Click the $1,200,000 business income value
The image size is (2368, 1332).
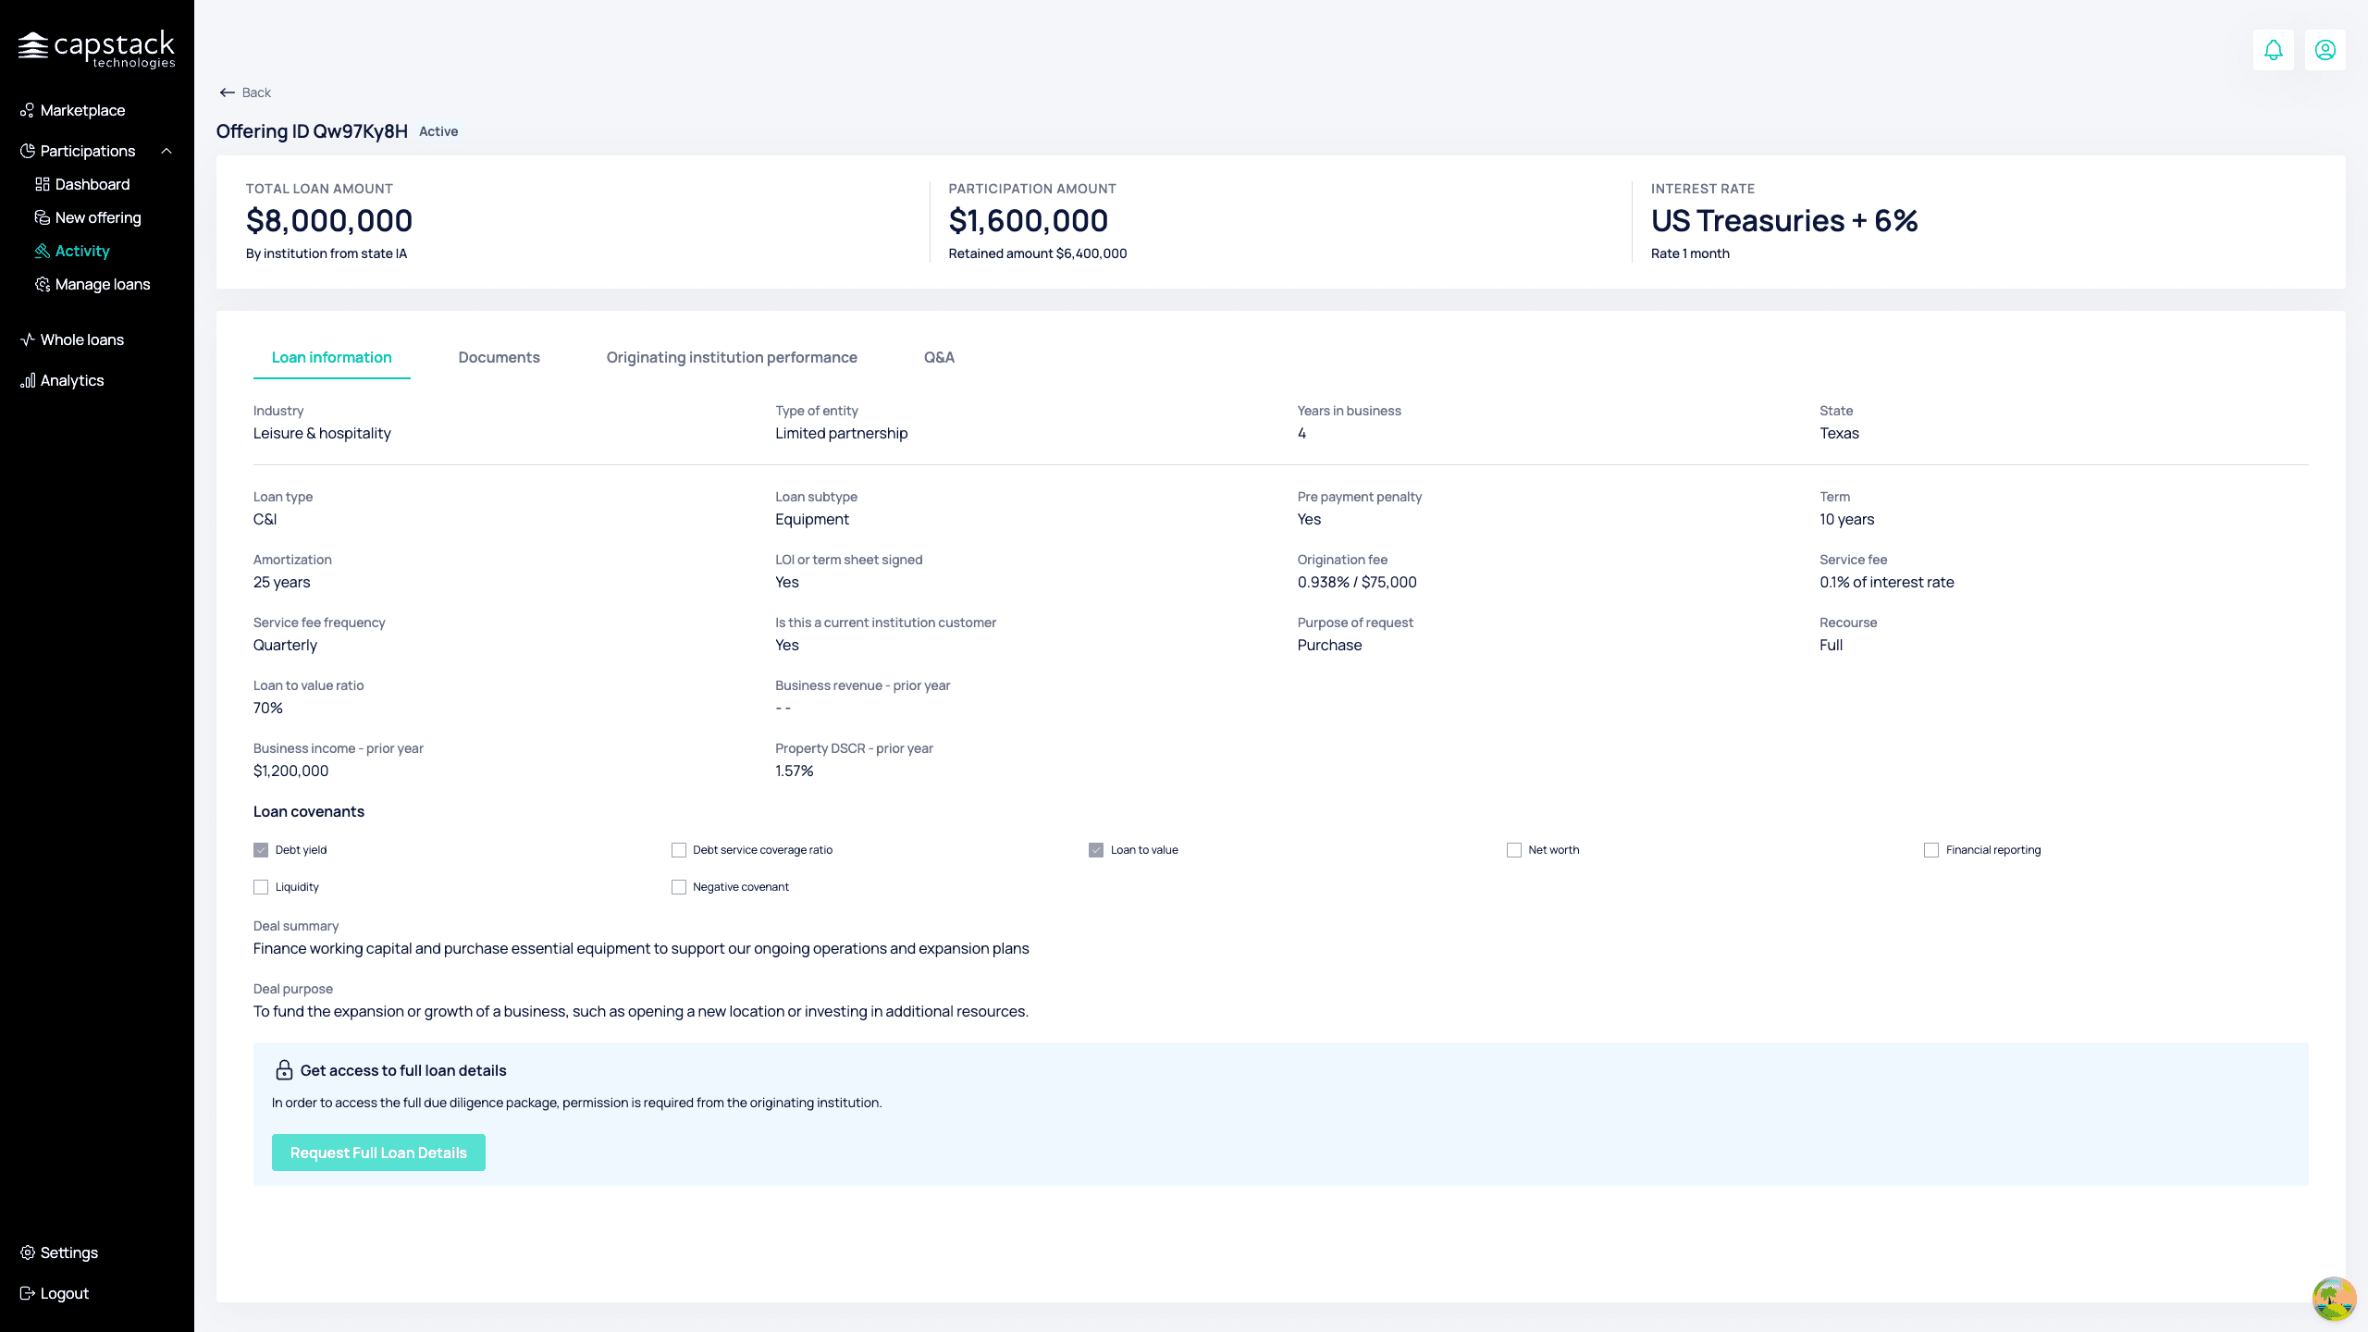pyautogui.click(x=290, y=771)
